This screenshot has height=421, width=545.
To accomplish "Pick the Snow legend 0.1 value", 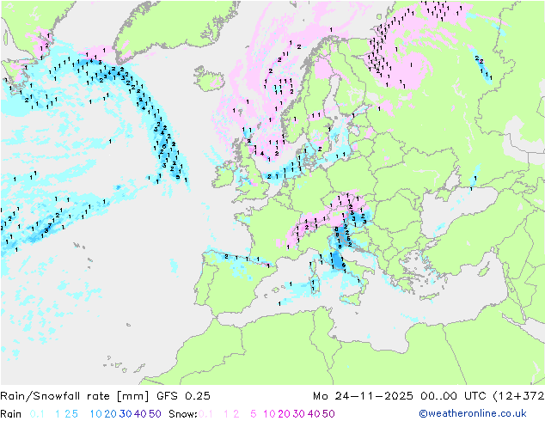I will [205, 414].
